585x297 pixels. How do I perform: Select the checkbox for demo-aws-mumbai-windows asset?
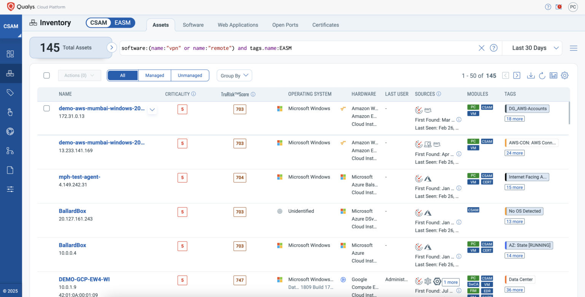(x=46, y=108)
